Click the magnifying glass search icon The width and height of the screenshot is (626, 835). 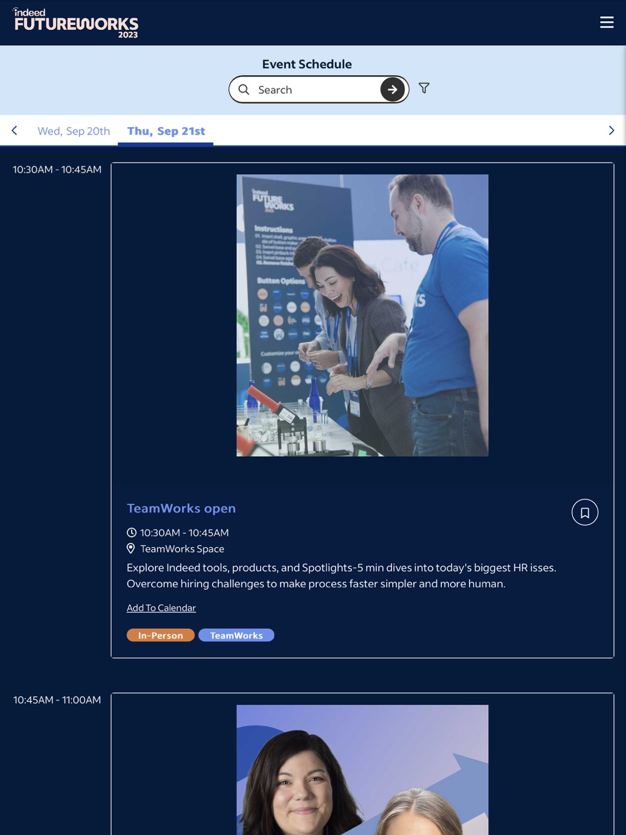tap(244, 90)
